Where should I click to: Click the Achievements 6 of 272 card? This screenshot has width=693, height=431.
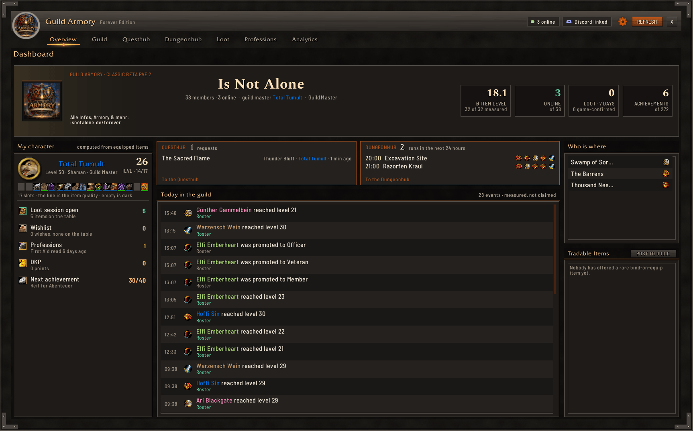[x=647, y=101]
